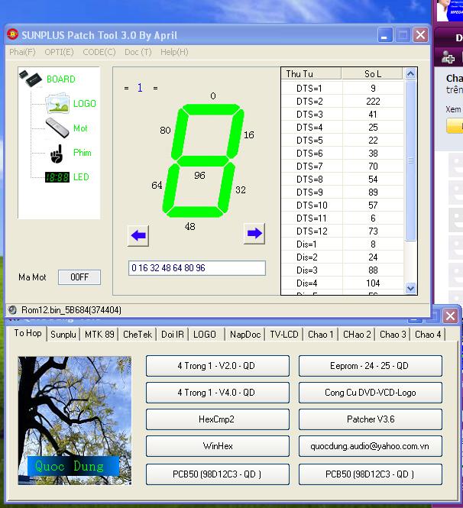Open the Phai(F) menu
The width and height of the screenshot is (463, 508).
22,52
